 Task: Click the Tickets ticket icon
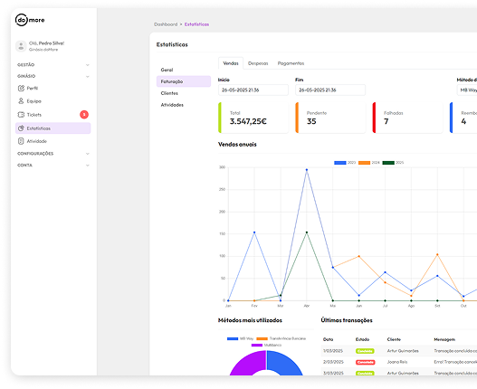pos(21,115)
